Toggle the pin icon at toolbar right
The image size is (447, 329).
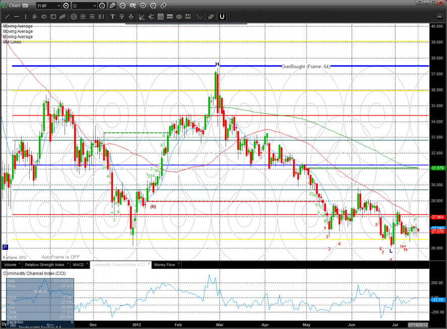163,6
